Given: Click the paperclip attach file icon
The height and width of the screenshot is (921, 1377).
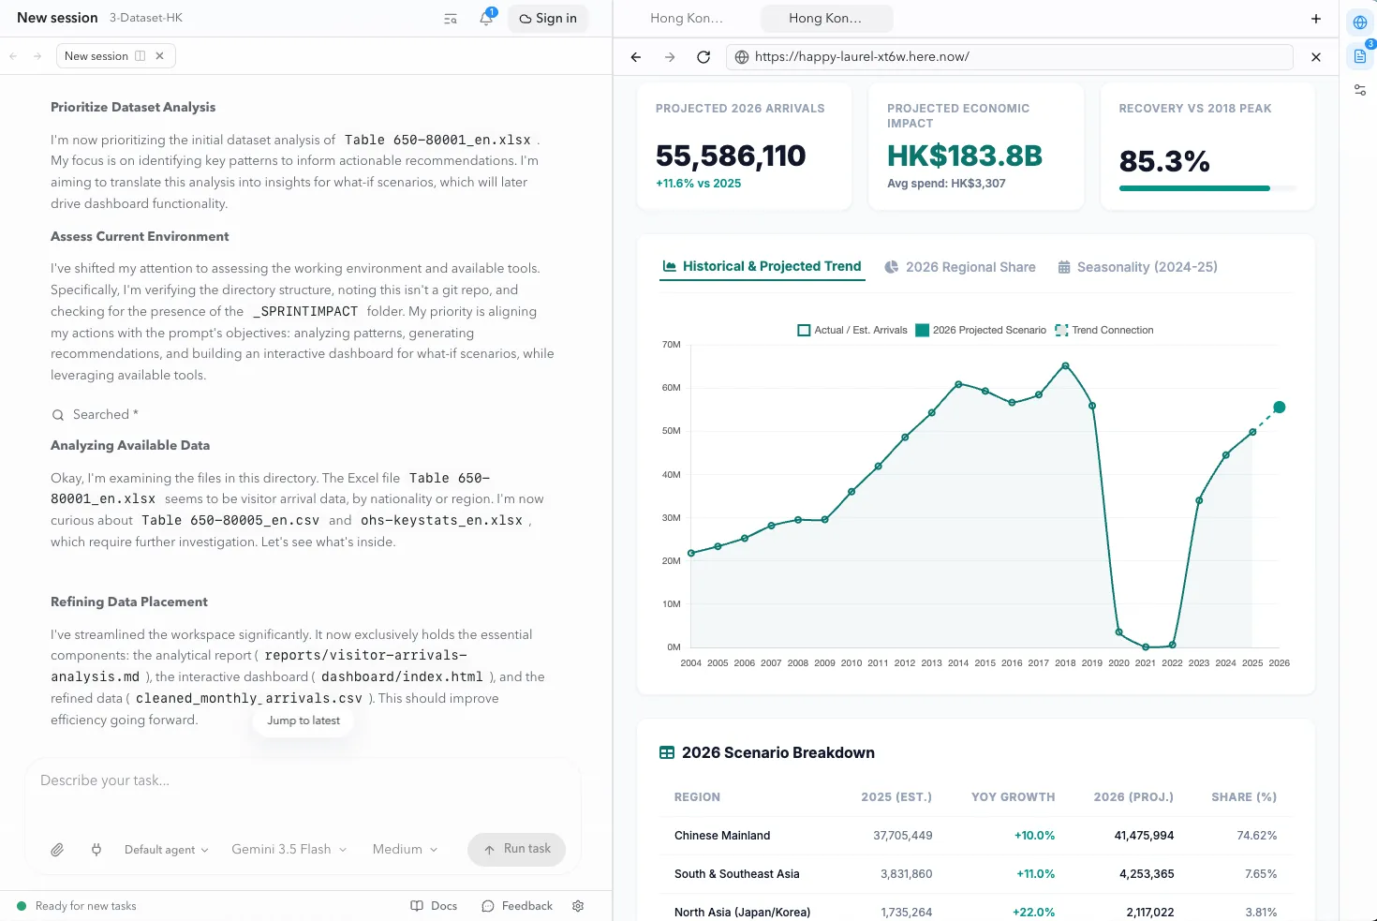Looking at the screenshot, I should (57, 850).
